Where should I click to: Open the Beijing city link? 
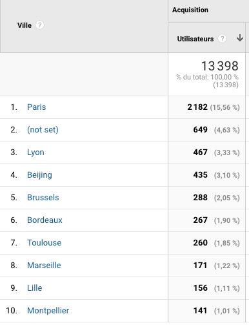pyautogui.click(x=39, y=175)
